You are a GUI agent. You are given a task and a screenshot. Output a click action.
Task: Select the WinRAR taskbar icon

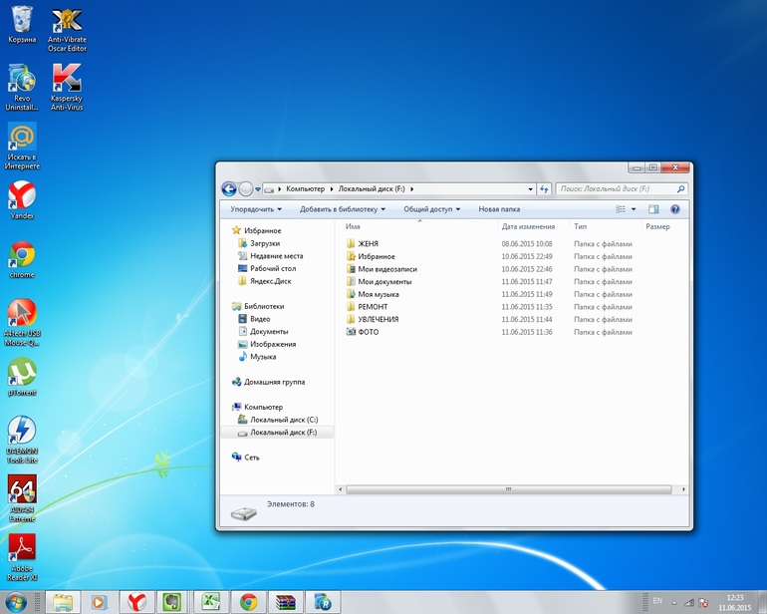(x=286, y=602)
